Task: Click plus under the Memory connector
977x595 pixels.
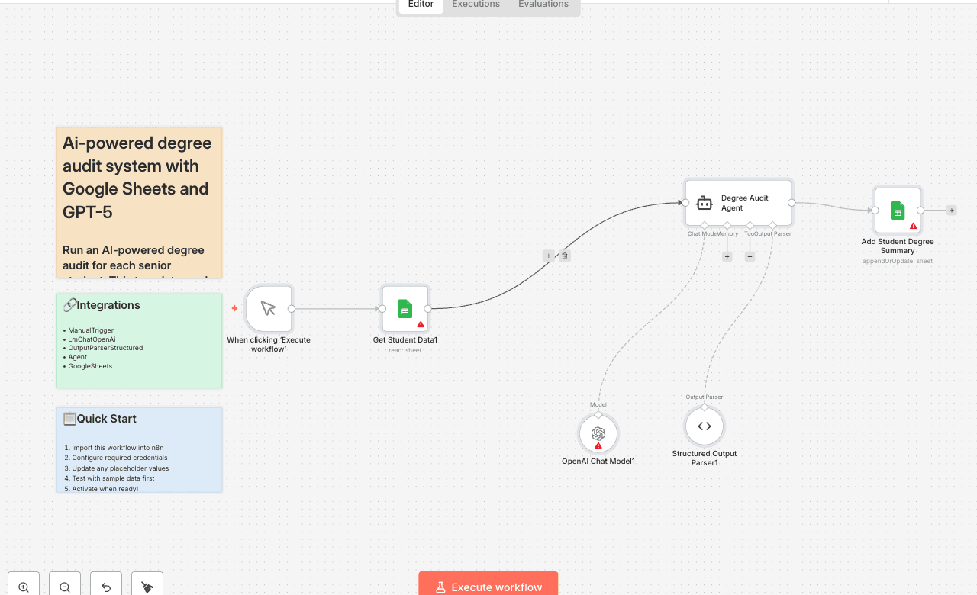Action: click(727, 256)
